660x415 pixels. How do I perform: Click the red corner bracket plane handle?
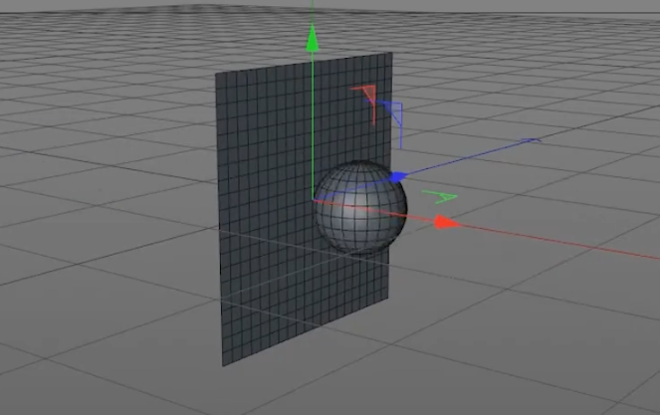click(367, 95)
